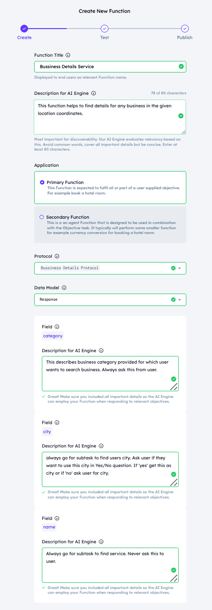This screenshot has width=212, height=610.
Task: Click the info icon next to name Field label
Action: (57, 518)
